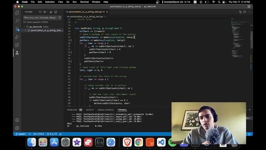This screenshot has width=266, height=150.
Task: Open Safari from the Dock
Action: [111, 142]
